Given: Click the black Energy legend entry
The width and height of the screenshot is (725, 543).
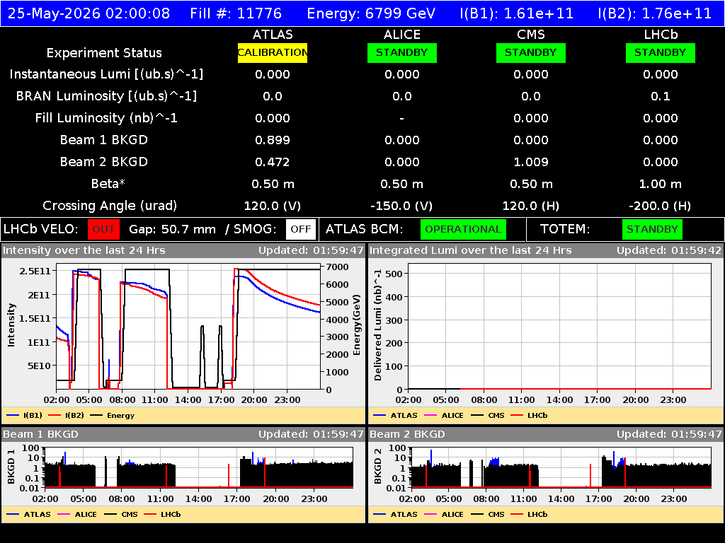Looking at the screenshot, I should click(x=113, y=415).
